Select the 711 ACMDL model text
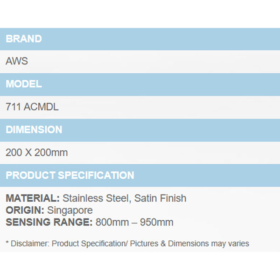280x280 pixels. [x=32, y=107]
